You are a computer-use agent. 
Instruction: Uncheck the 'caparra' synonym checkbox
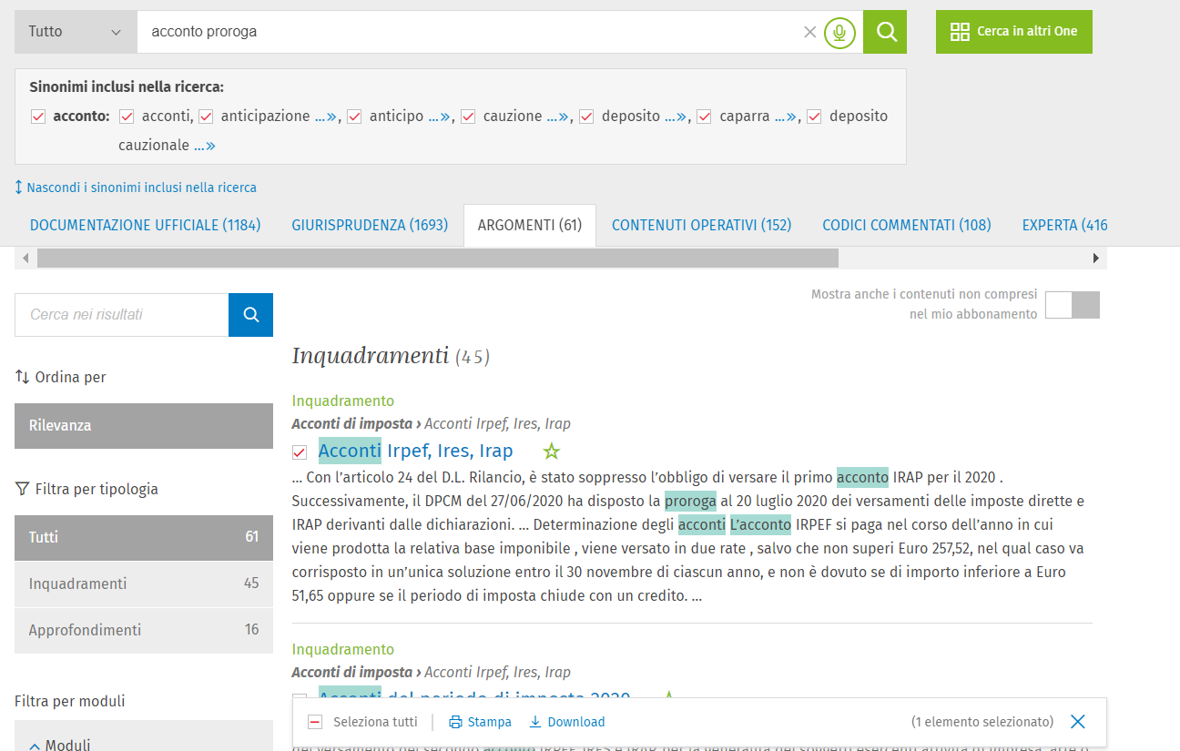(x=704, y=117)
